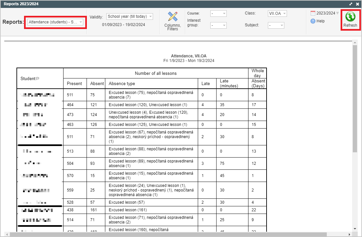362x237 pixels.
Task: Close the Reports 2023/2024 window
Action: point(358,4)
